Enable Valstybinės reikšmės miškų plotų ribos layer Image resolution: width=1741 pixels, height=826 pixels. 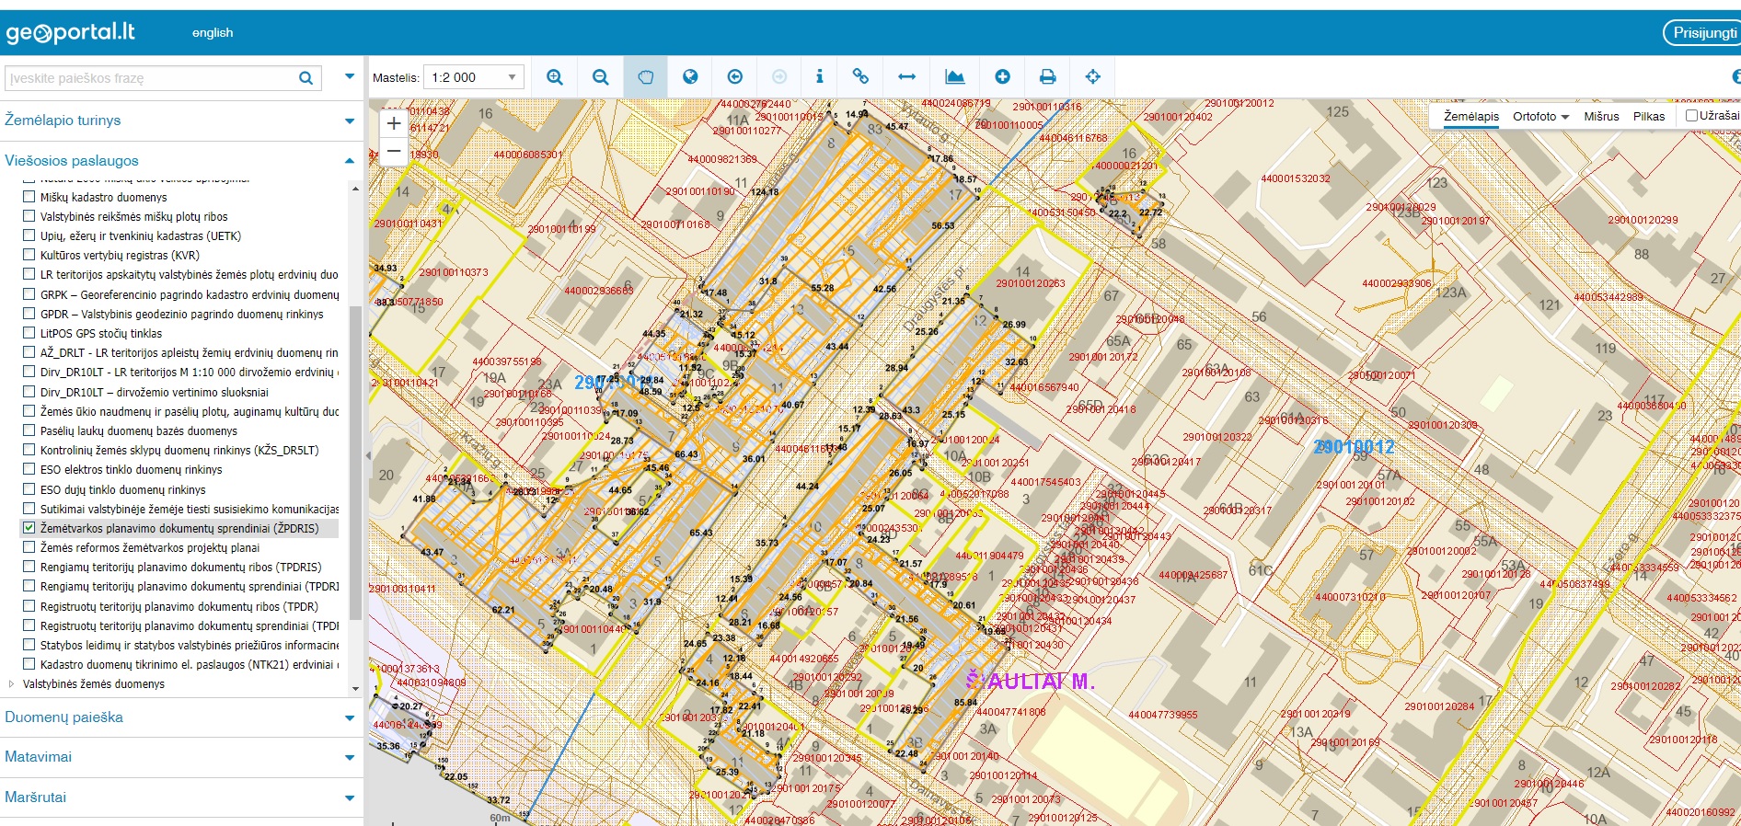click(29, 216)
